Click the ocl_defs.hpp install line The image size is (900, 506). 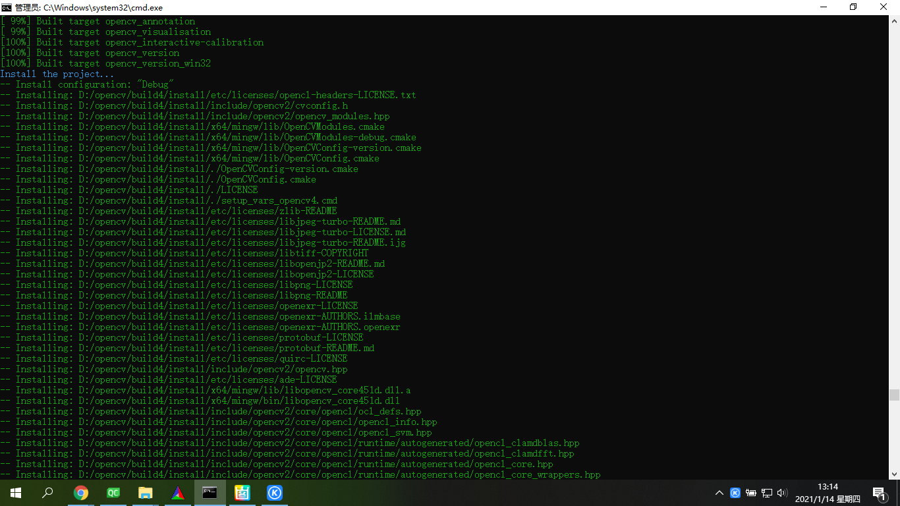coord(211,411)
